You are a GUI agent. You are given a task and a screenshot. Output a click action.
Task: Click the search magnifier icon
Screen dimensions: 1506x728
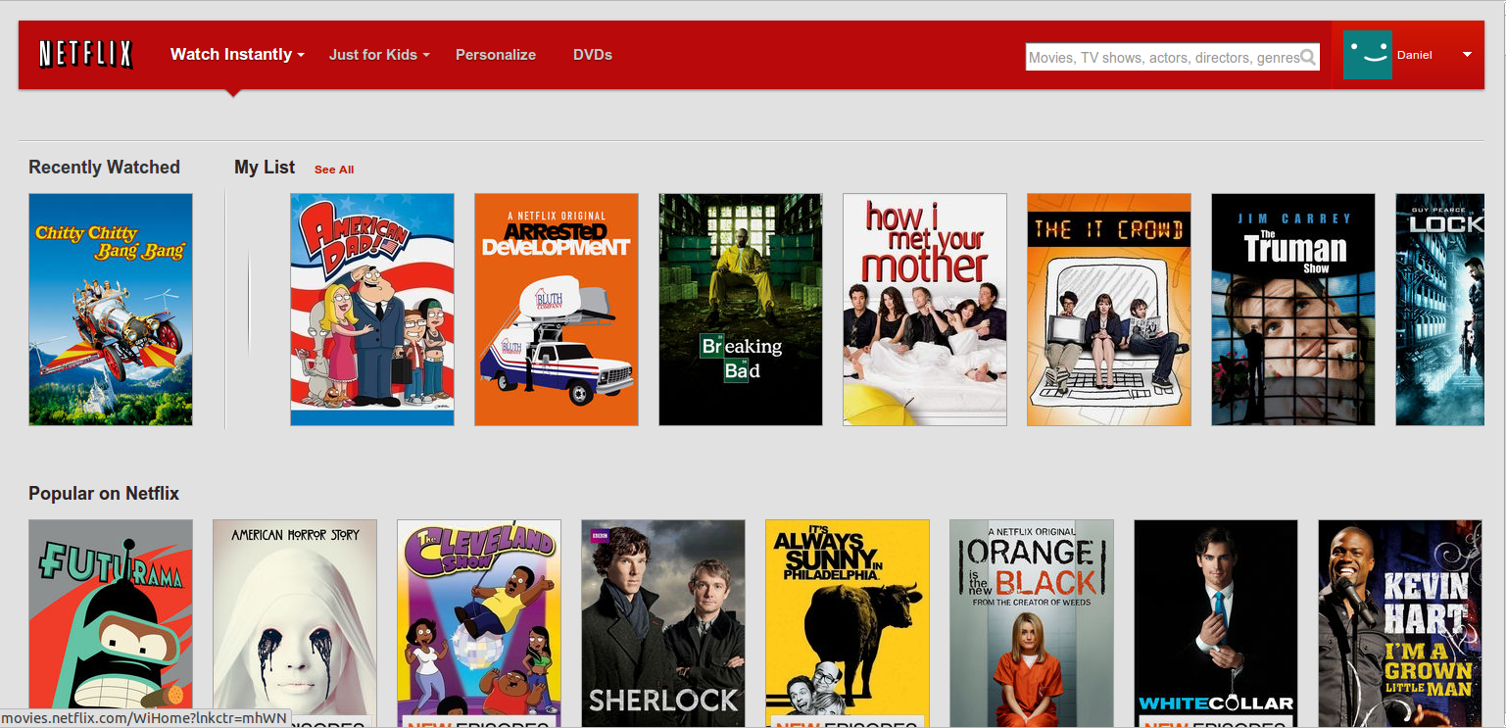[1308, 58]
